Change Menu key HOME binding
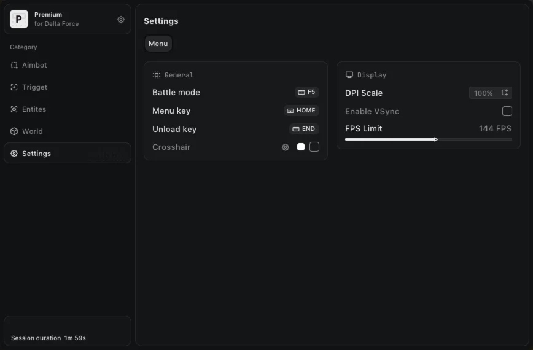 (301, 111)
